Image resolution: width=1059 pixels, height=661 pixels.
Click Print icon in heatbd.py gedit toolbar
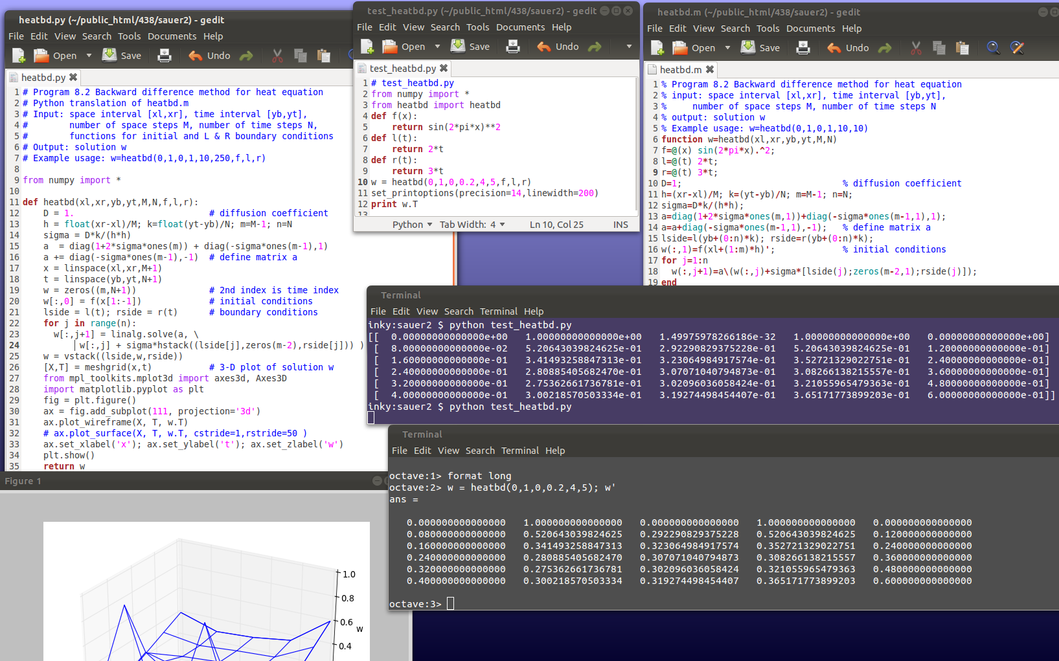point(165,56)
